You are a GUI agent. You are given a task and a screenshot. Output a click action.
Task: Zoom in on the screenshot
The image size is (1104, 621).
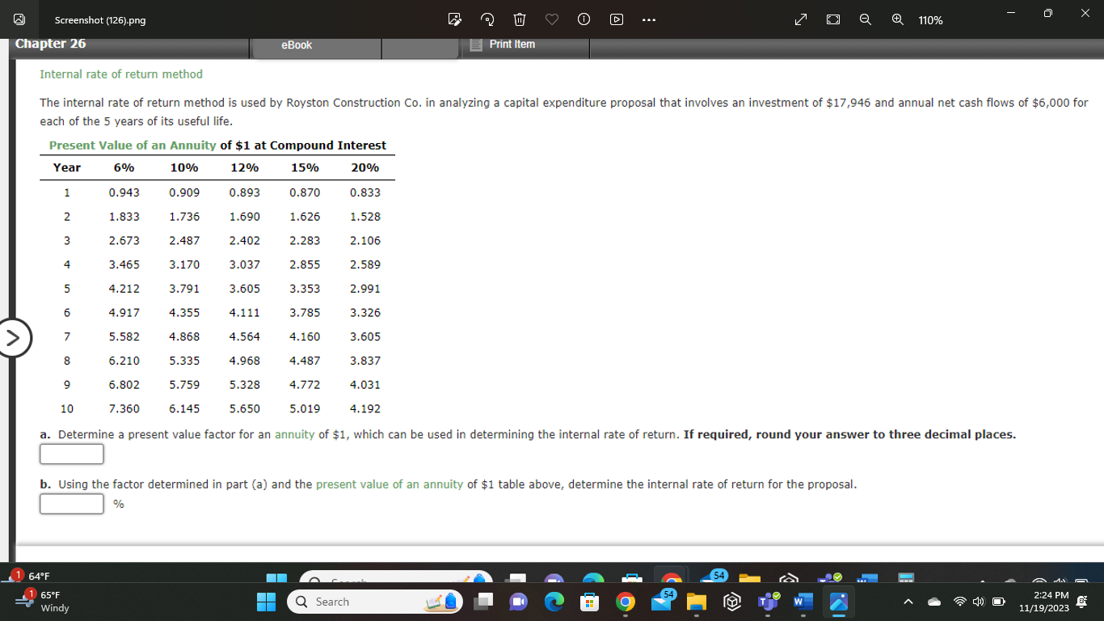tap(897, 19)
